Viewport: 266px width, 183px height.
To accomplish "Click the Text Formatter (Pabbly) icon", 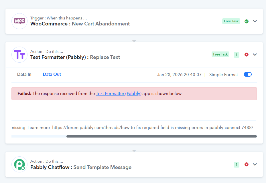I will click(x=19, y=55).
